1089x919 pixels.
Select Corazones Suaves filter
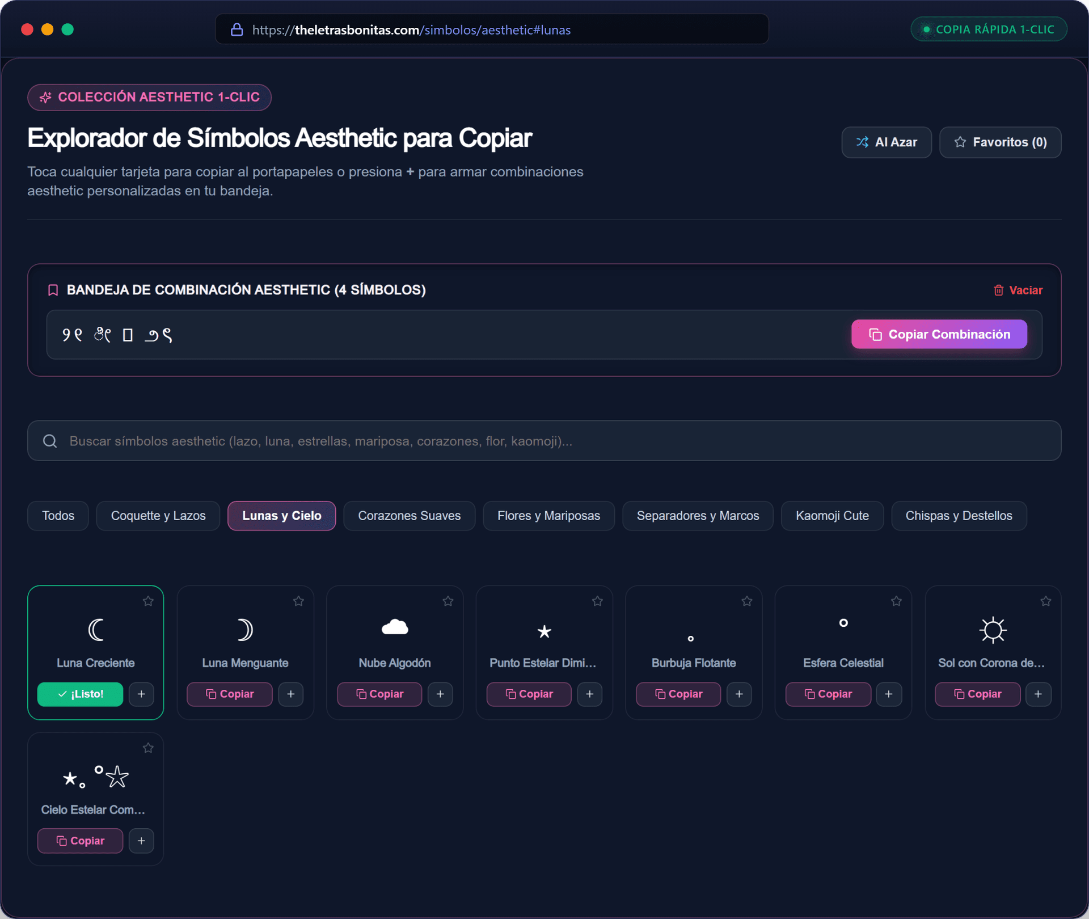(410, 516)
